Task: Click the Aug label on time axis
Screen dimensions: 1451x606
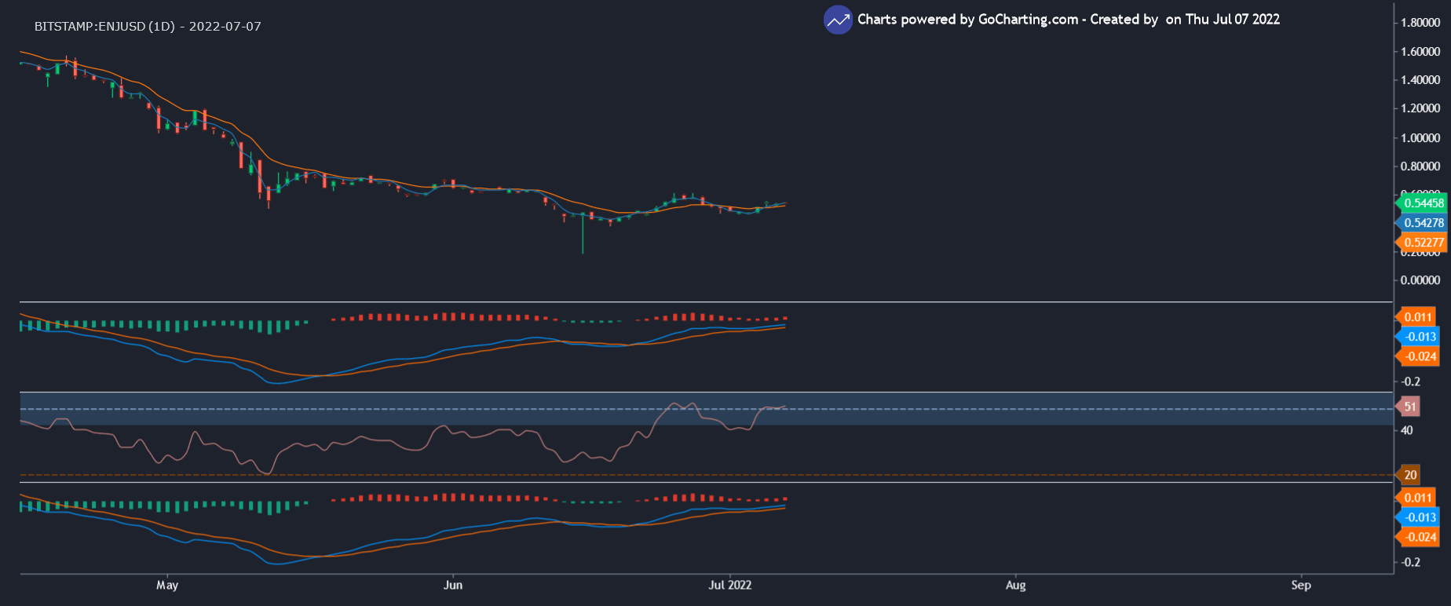Action: pos(1016,585)
